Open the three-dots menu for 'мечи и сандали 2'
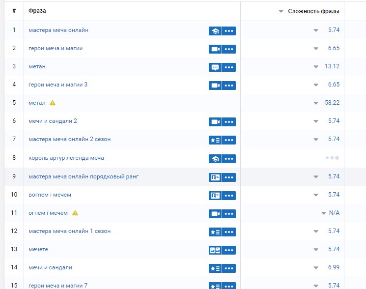This screenshot has width=366, height=289. click(229, 122)
